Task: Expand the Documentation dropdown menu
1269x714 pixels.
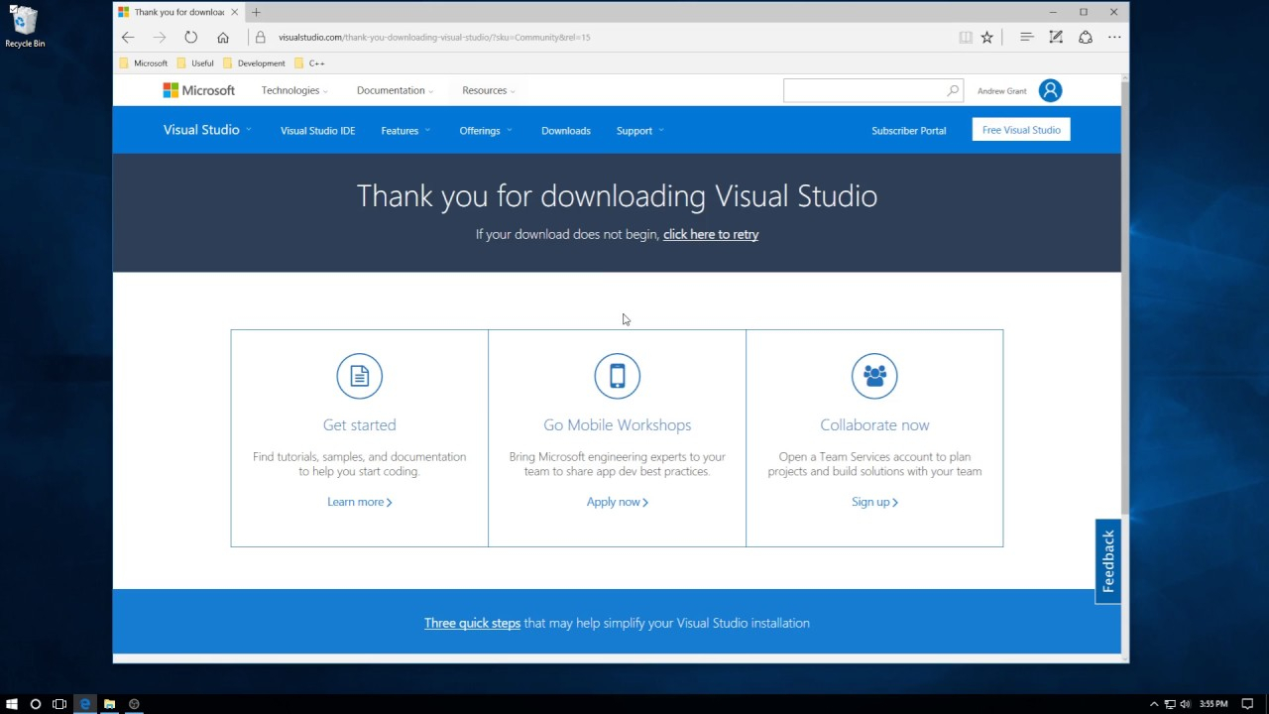Action: click(x=395, y=90)
